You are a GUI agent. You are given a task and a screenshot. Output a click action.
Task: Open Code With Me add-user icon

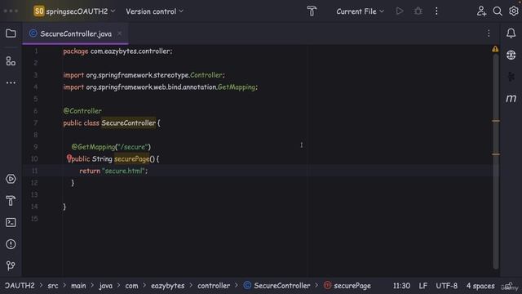point(481,11)
